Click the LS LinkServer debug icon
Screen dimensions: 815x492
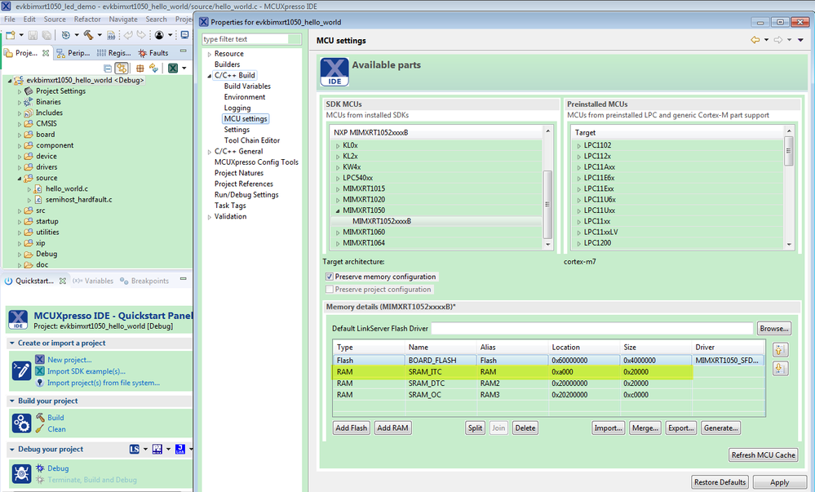tap(134, 449)
